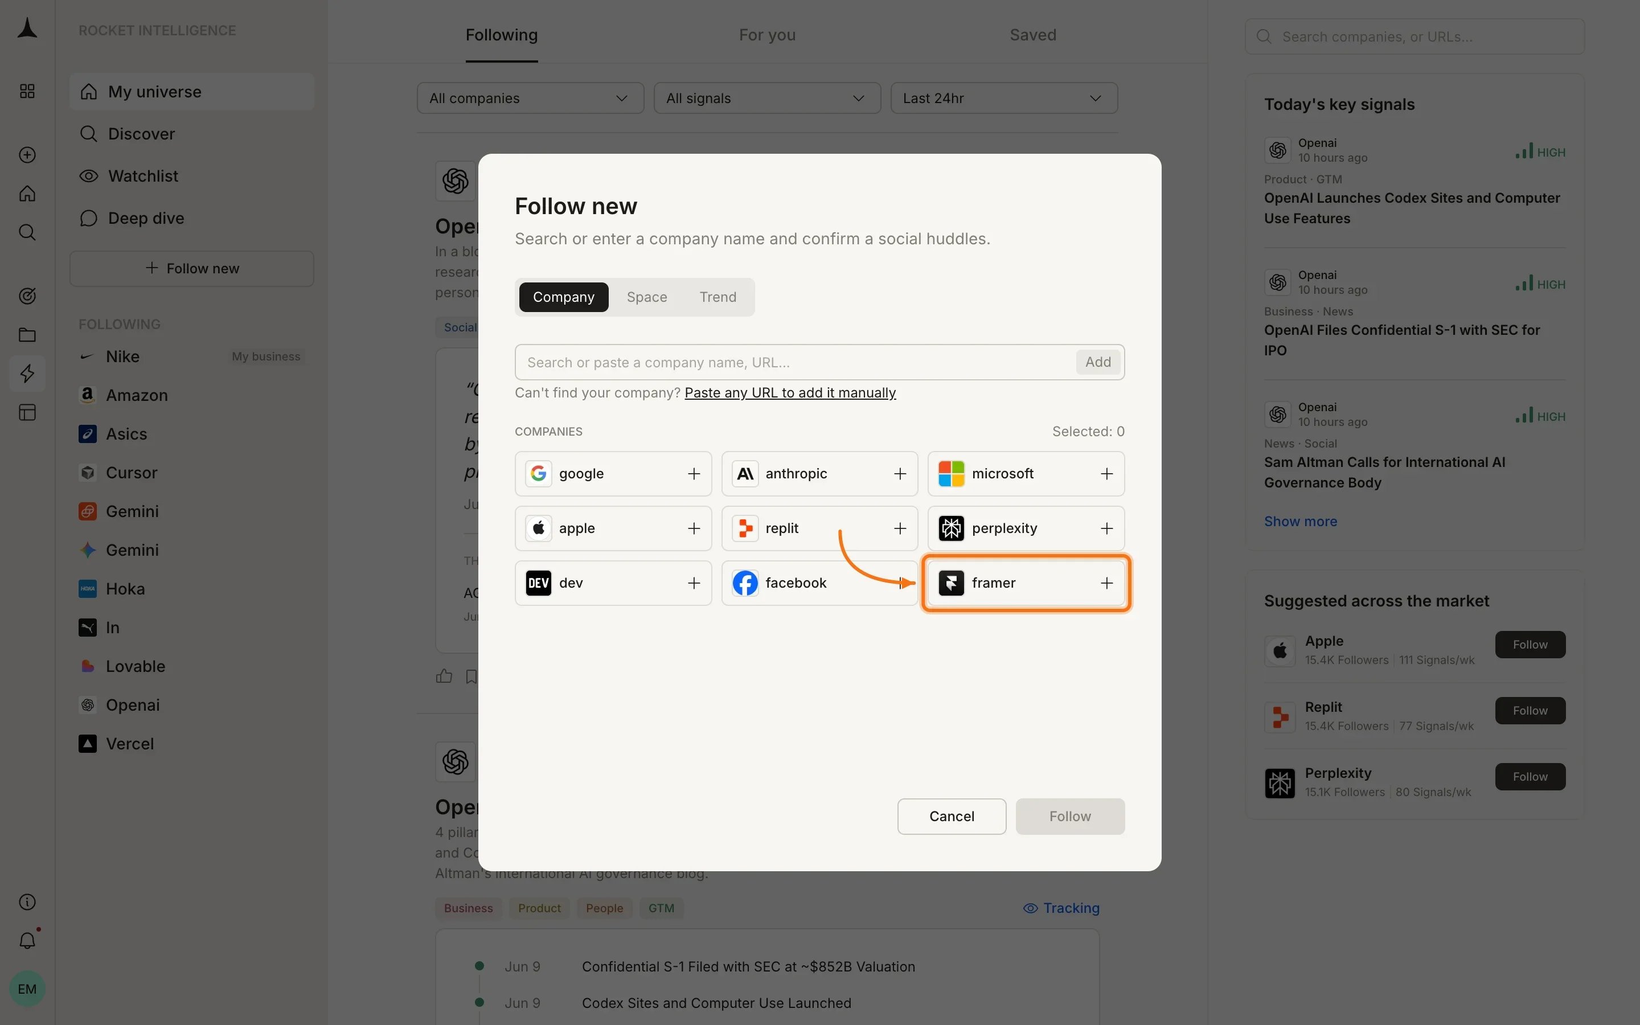
Task: Click the Perplexity logo in suggested list
Action: 1280,783
